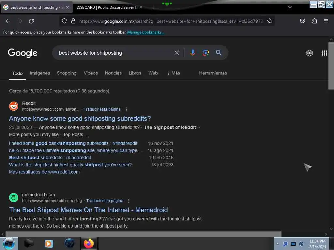Click the Reddit favicon in the results

(x=14, y=106)
